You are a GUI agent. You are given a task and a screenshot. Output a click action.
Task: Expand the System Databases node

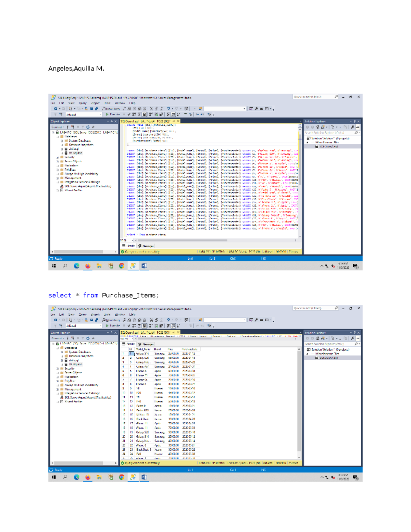pos(62,141)
